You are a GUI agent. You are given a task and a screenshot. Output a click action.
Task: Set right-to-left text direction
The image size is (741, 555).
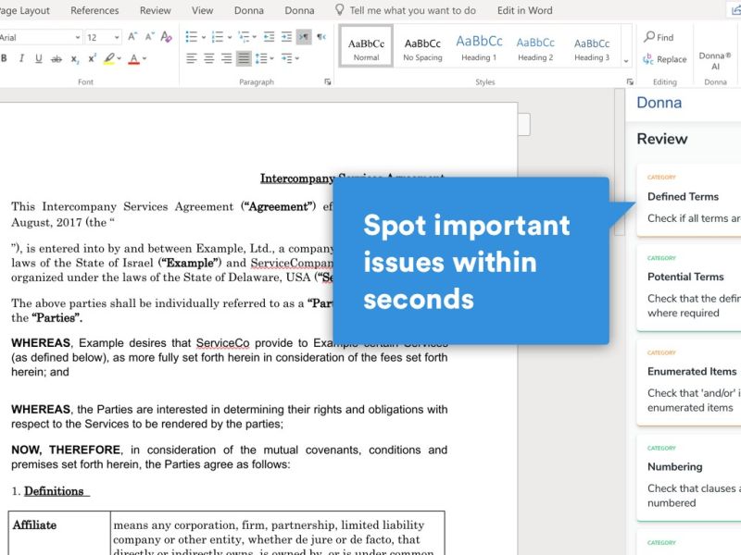coord(321,37)
